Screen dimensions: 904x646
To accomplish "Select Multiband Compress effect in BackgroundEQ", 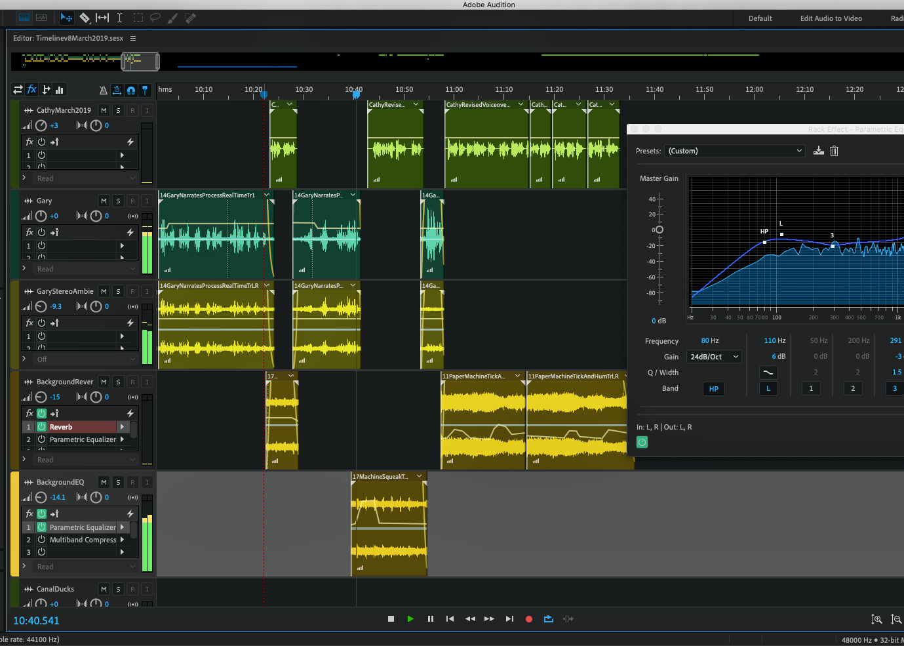I will 83,540.
